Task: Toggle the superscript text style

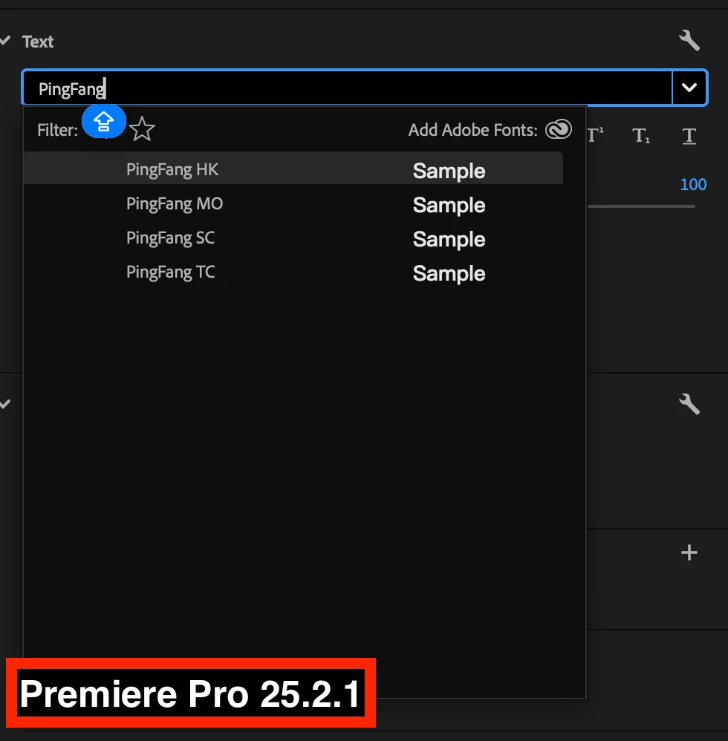Action: tap(596, 136)
